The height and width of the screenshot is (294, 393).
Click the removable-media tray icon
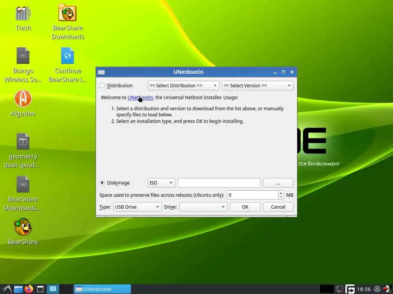click(x=350, y=289)
